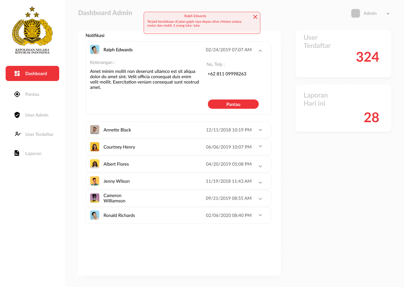Image resolution: width=404 pixels, height=287 pixels.
Task: Select the User Terdaftar sidebar link
Action: point(39,134)
